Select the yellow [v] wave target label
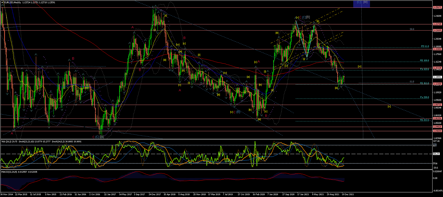 click(389, 106)
